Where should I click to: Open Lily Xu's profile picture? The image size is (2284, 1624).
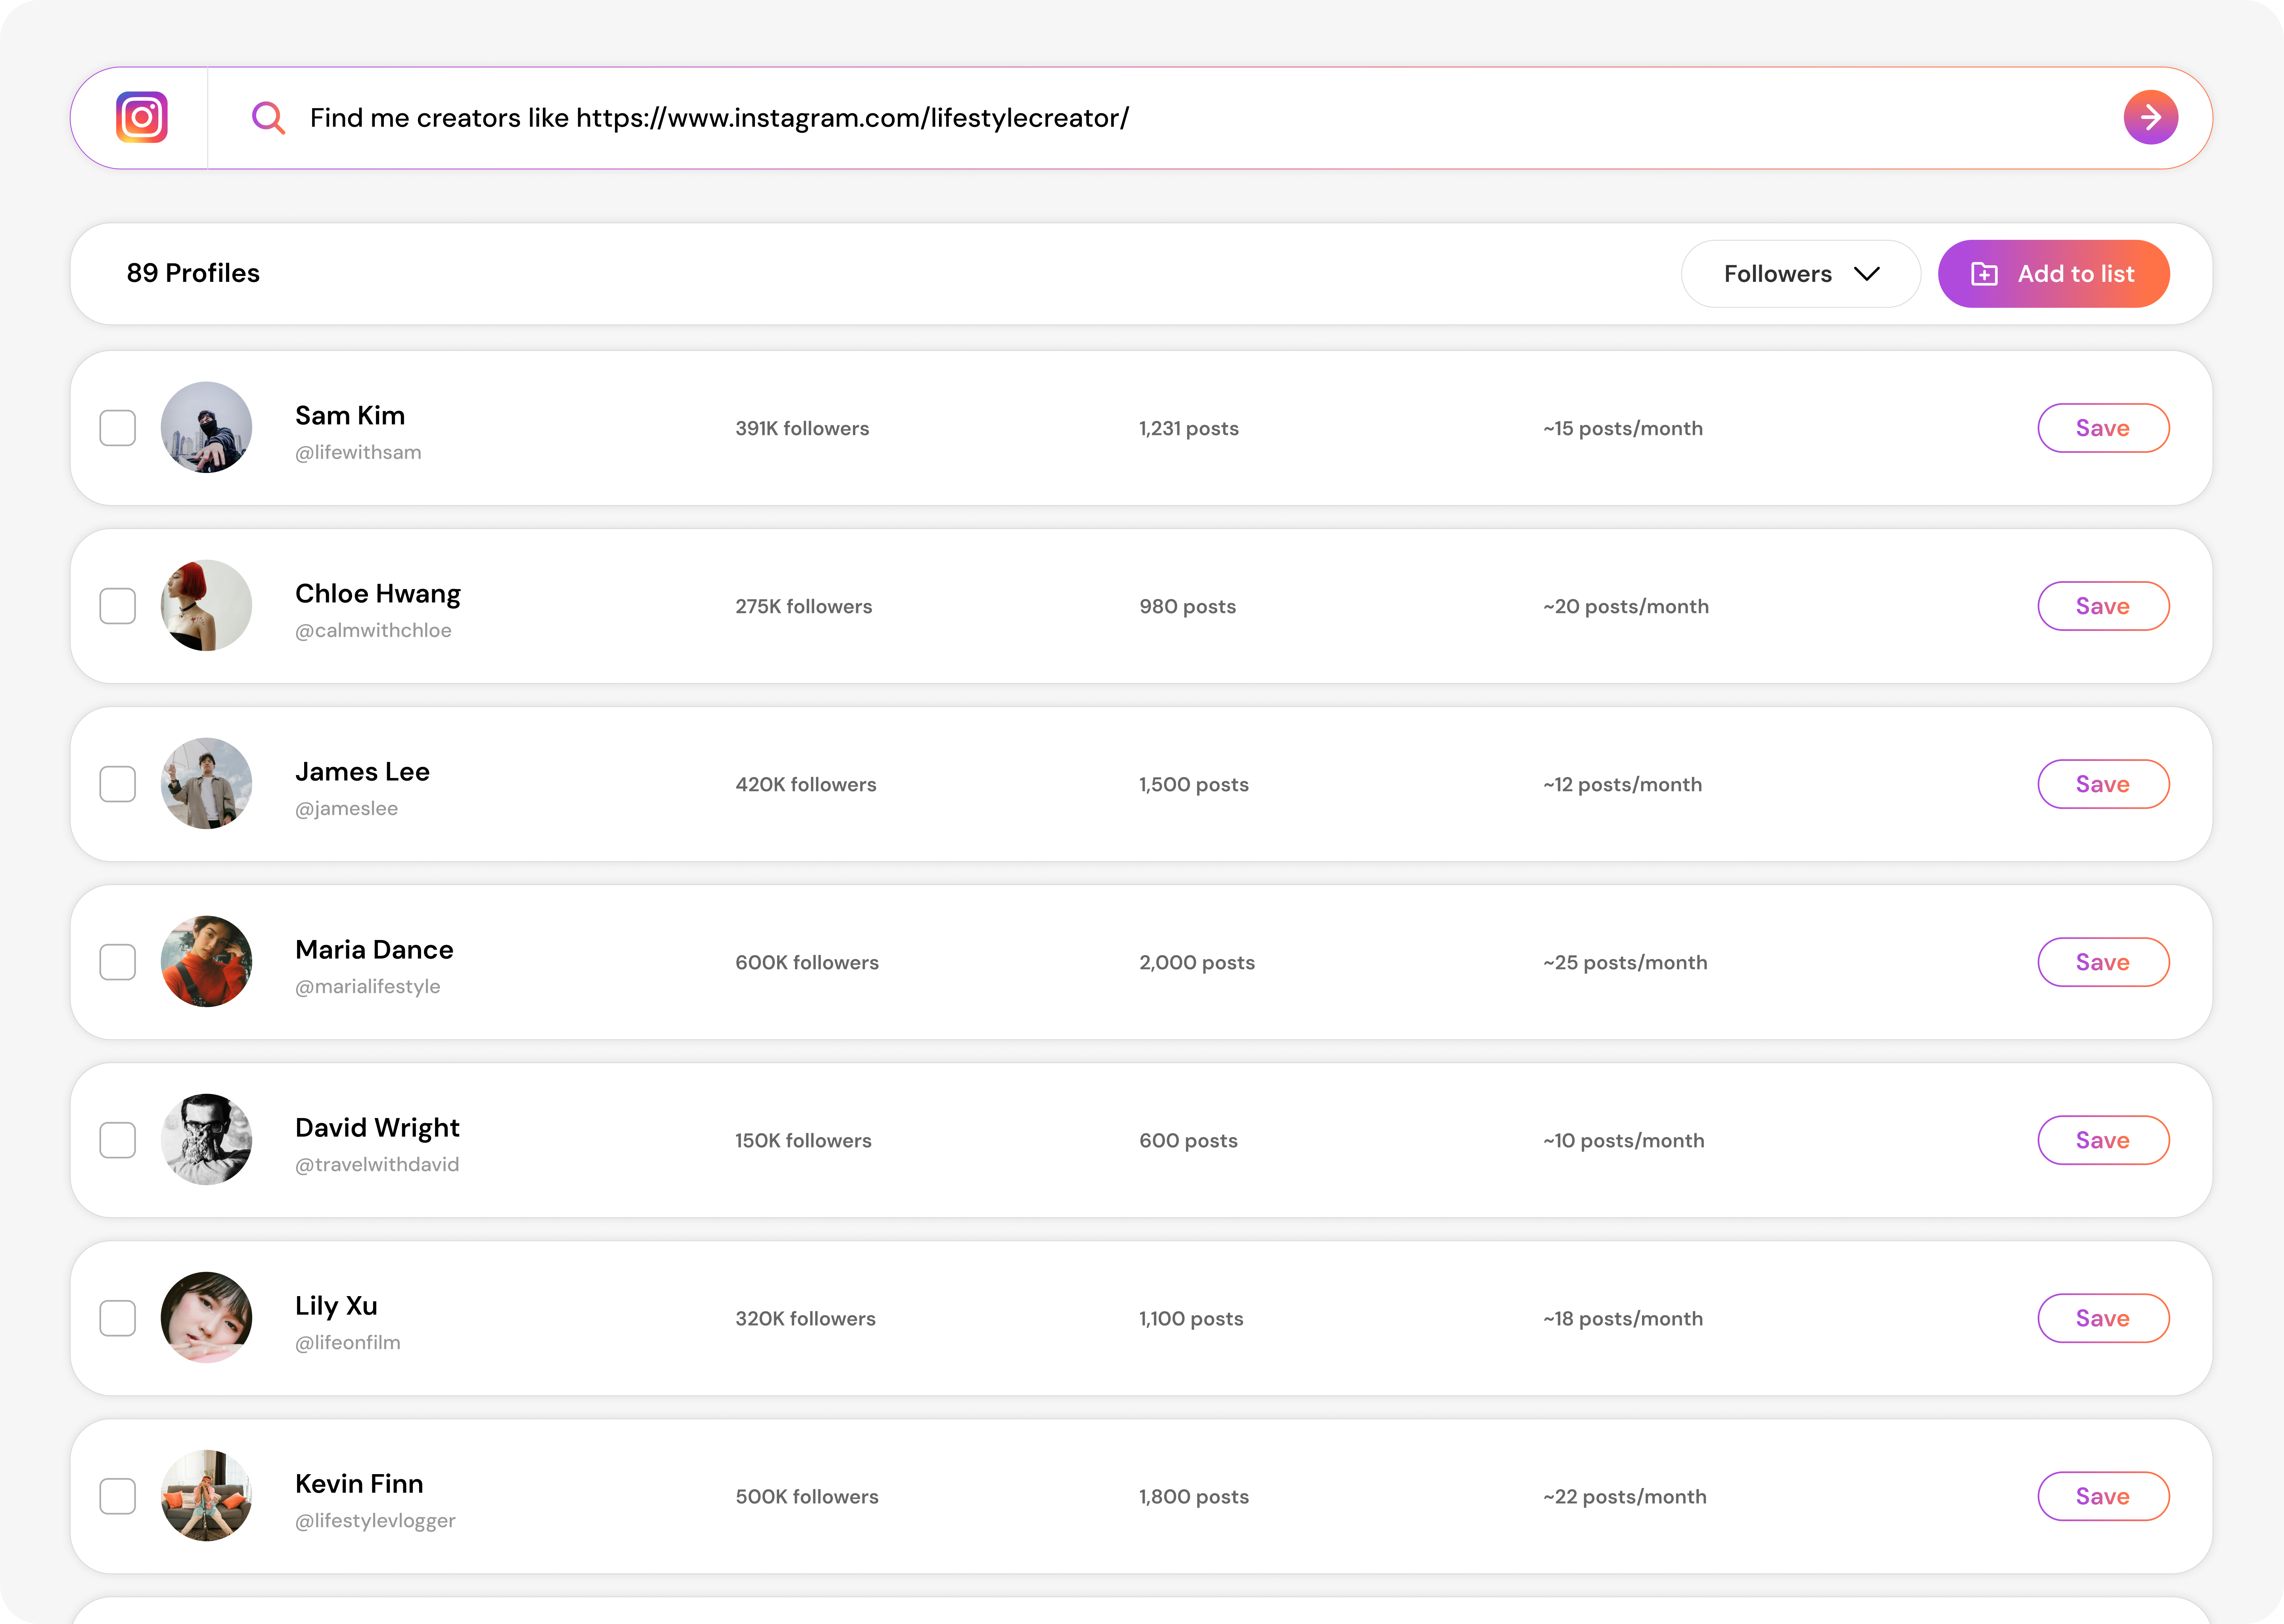point(206,1318)
